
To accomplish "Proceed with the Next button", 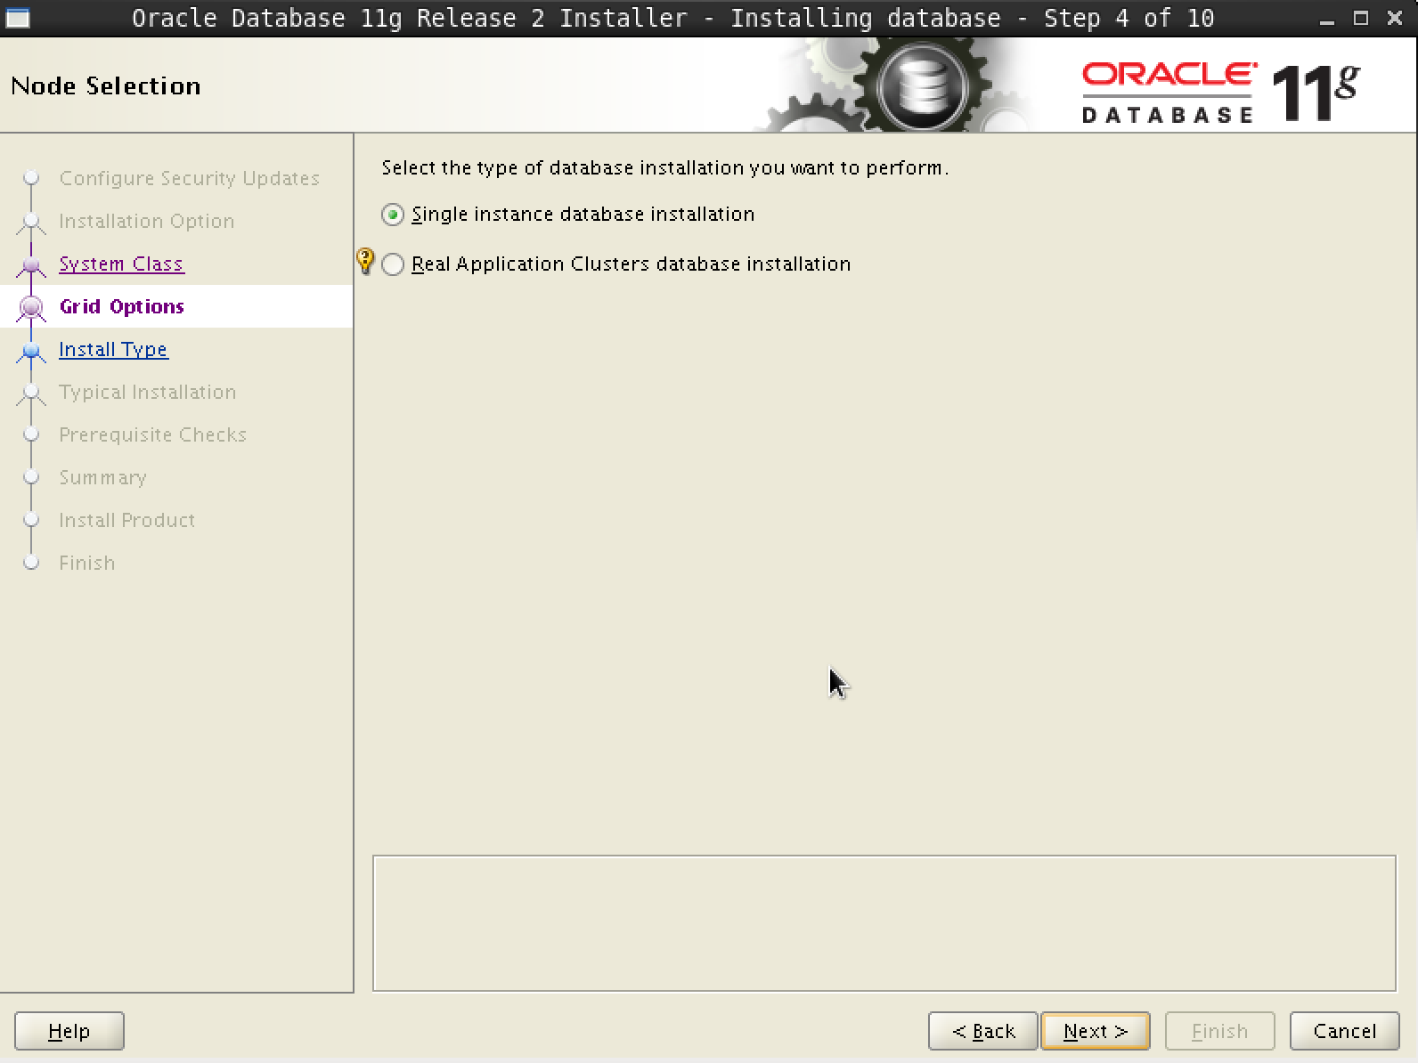I will coord(1096,1031).
